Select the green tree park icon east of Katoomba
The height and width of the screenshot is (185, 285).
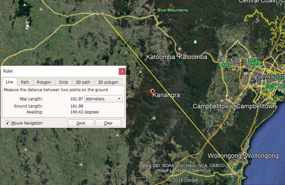tap(195, 42)
